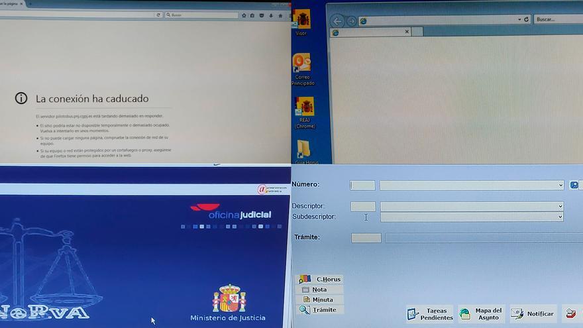Open Mapa del Asunto
This screenshot has width=583, height=328.
coord(481,314)
